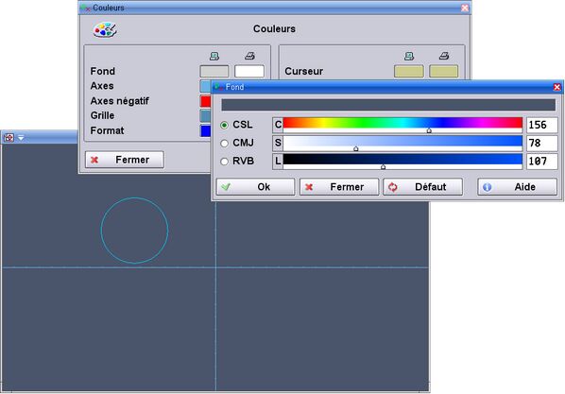This screenshot has width=565, height=394.
Task: Click the Fond screen color swatch
Action: (x=214, y=71)
